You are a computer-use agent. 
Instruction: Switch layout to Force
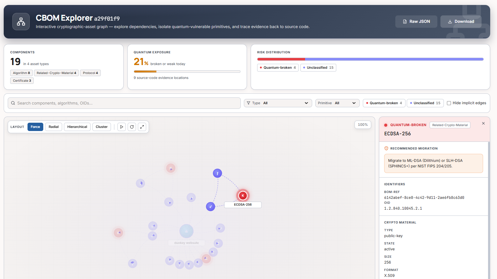tap(35, 127)
